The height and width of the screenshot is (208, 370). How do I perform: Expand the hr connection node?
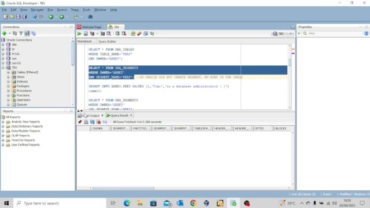point(3,49)
